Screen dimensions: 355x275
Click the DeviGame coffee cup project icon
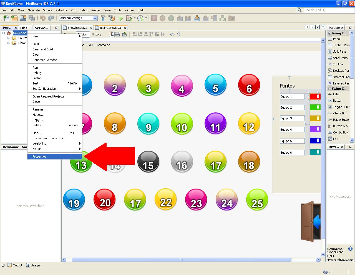(x=9, y=33)
